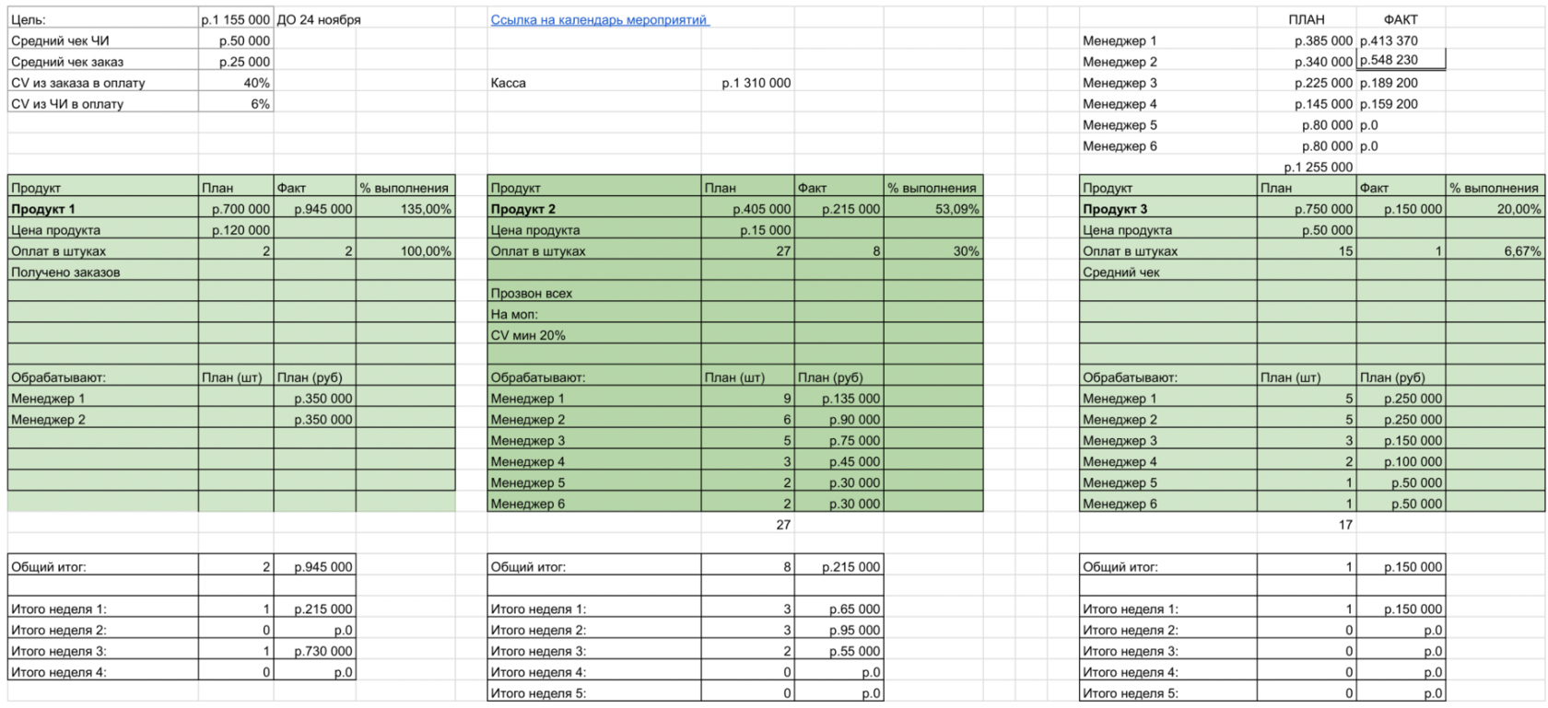Select the 'Средний чек' cell in Продукт 3

point(1168,272)
